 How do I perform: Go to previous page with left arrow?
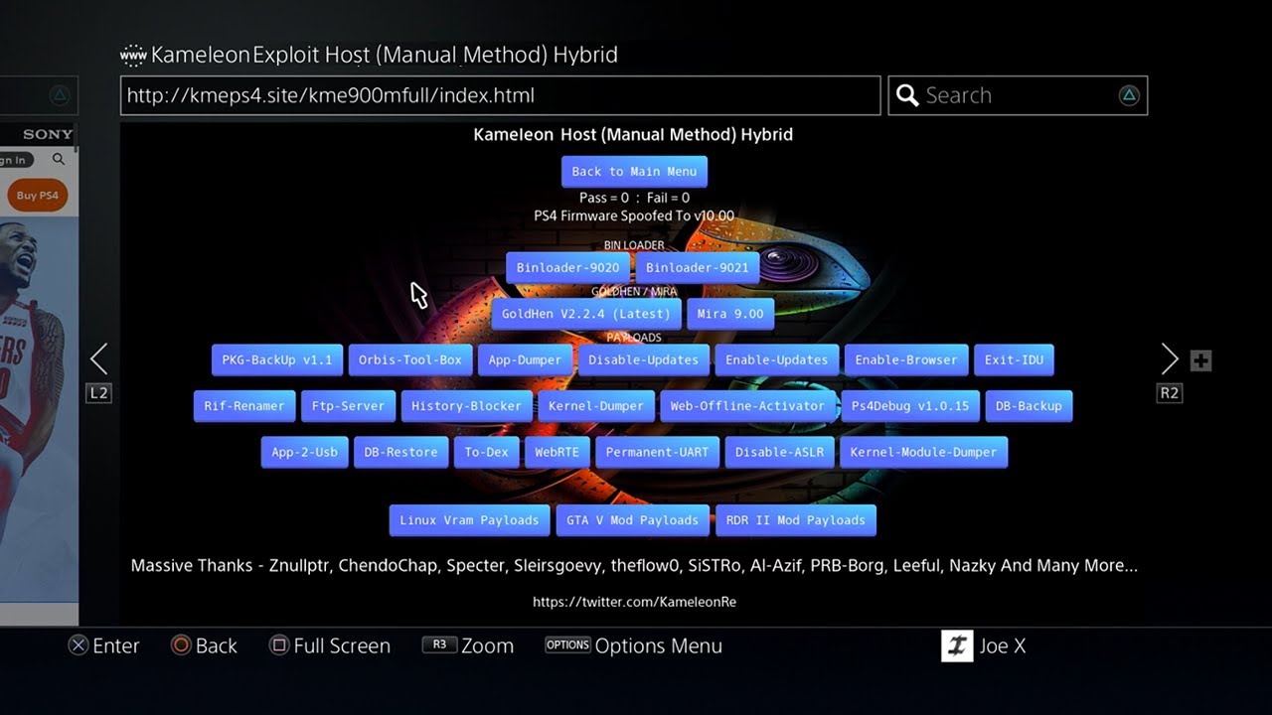tap(98, 358)
